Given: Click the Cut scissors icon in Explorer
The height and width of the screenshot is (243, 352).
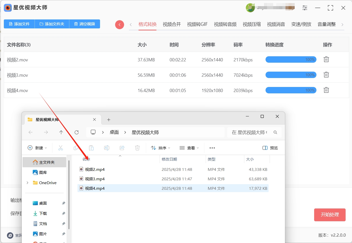Looking at the screenshot, I should click(x=61, y=148).
